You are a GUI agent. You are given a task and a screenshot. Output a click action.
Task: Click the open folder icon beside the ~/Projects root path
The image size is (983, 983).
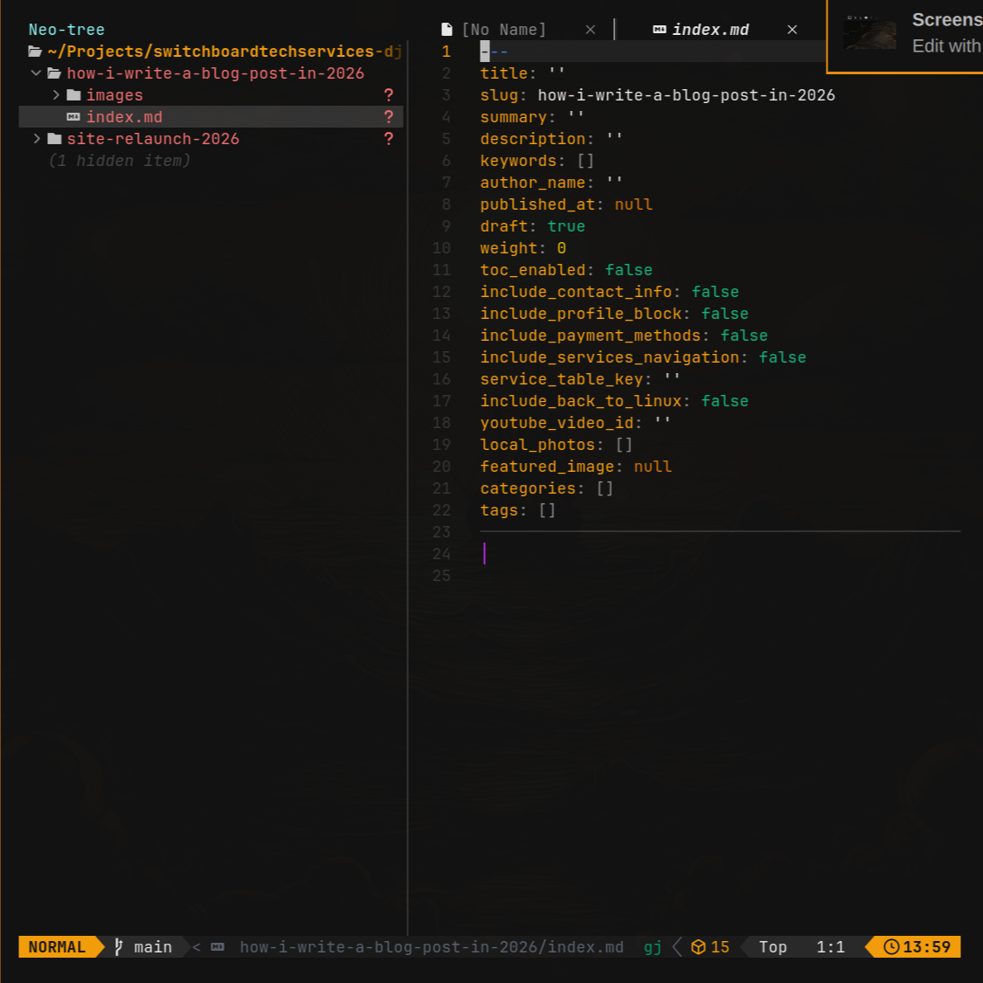point(35,52)
